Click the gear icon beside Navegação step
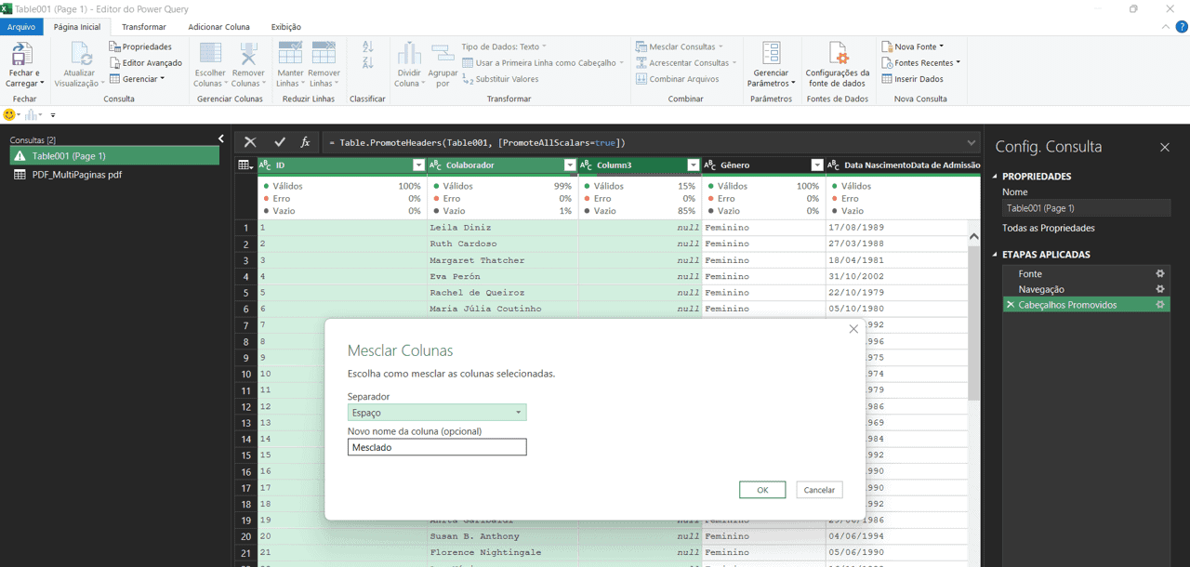The height and width of the screenshot is (567, 1190). click(1159, 289)
